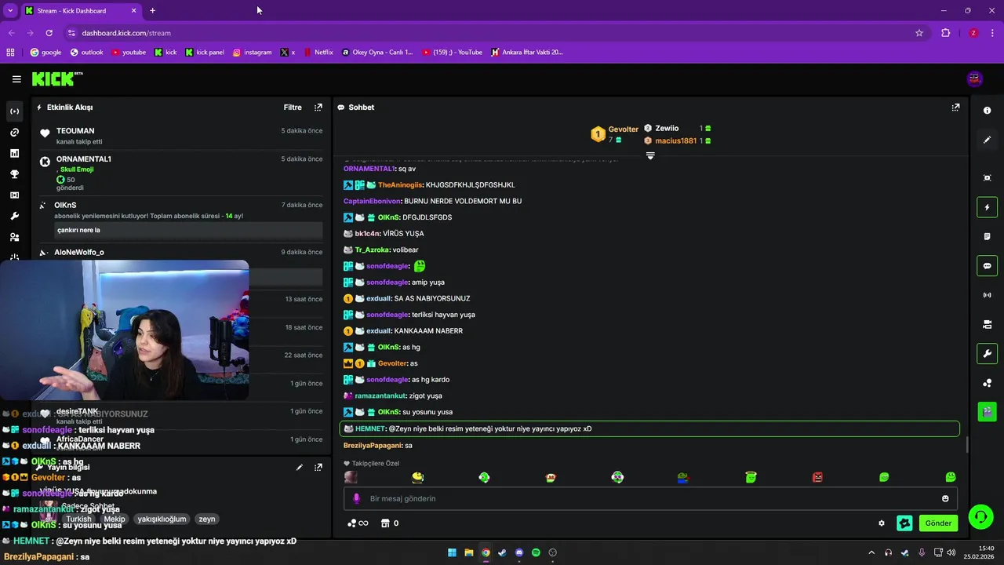Collapse the chat leaderboard with arrow icon
This screenshot has width=1004, height=565.
[650, 156]
